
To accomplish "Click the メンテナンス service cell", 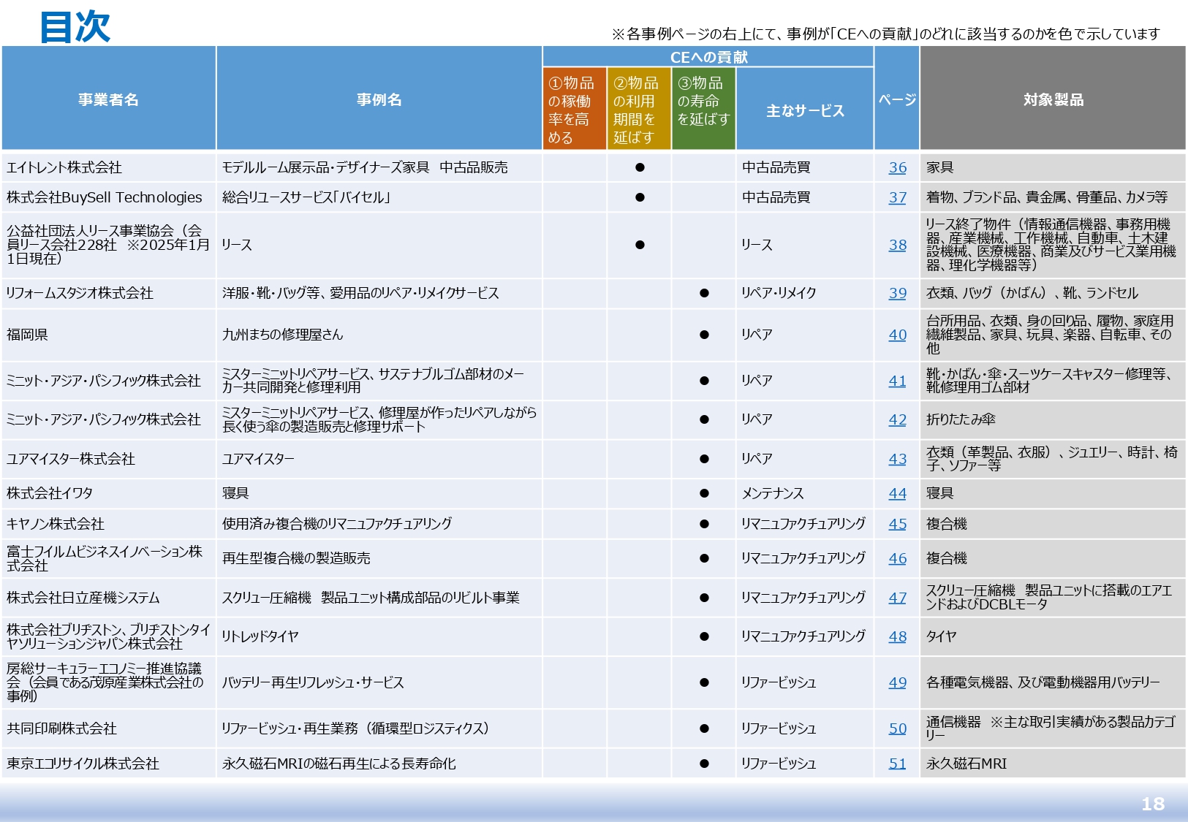I will 805,493.
